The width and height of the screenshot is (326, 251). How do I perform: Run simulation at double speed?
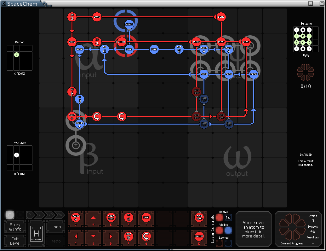[40, 214]
